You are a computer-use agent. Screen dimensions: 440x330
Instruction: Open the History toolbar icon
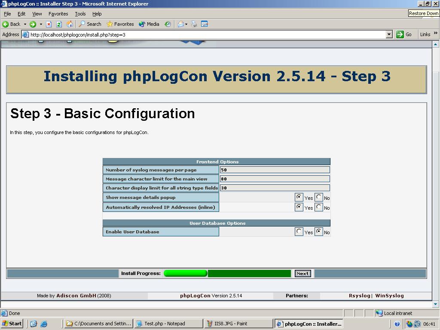pyautogui.click(x=168, y=24)
